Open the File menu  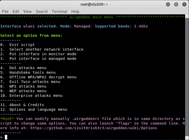pyautogui.click(x=5, y=12)
